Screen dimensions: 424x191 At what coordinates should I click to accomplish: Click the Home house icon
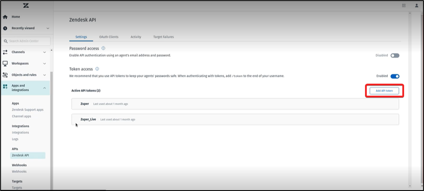[5, 17]
